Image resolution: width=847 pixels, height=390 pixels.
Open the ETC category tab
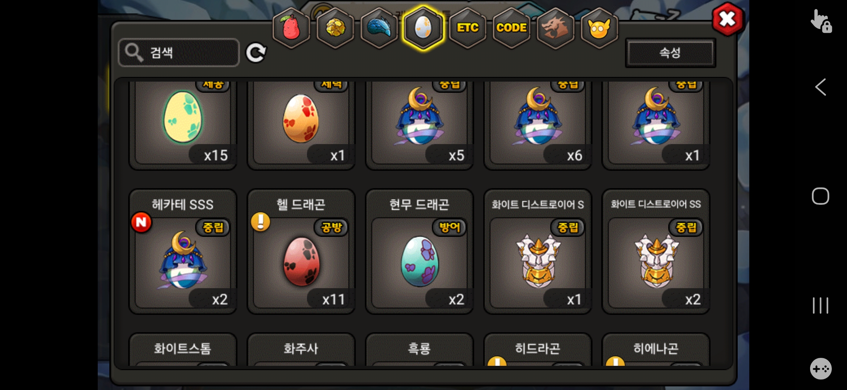pyautogui.click(x=467, y=28)
